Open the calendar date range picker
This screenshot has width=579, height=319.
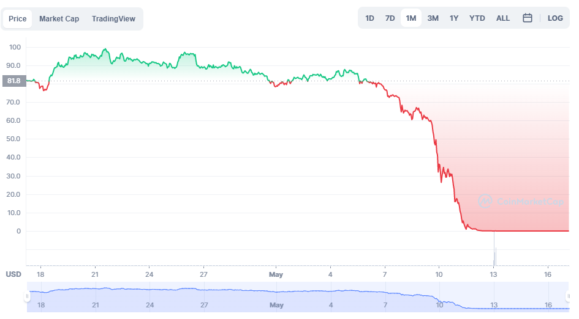pyautogui.click(x=528, y=18)
